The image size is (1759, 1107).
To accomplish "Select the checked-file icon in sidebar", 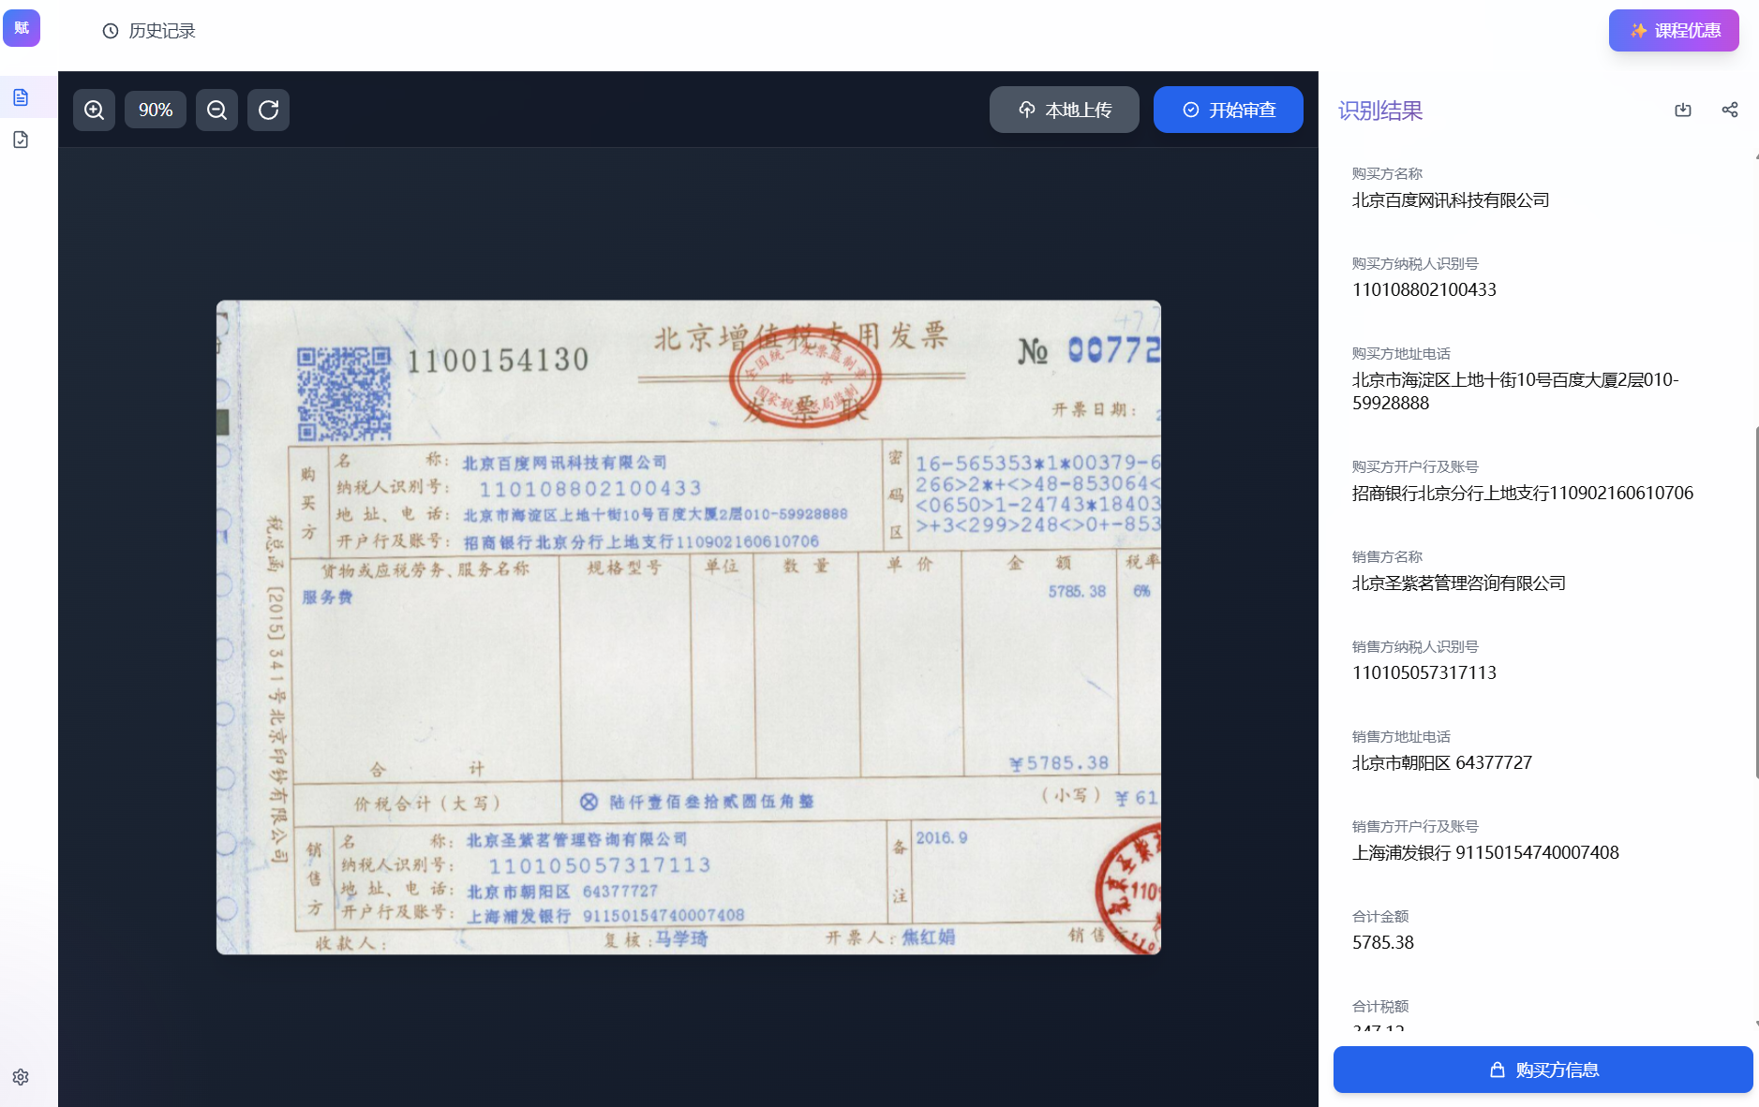I will coord(21,140).
